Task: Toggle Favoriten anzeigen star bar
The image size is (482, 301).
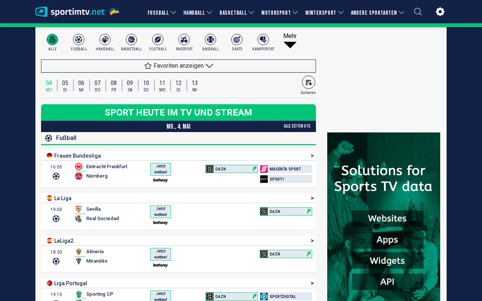Action: [x=178, y=66]
